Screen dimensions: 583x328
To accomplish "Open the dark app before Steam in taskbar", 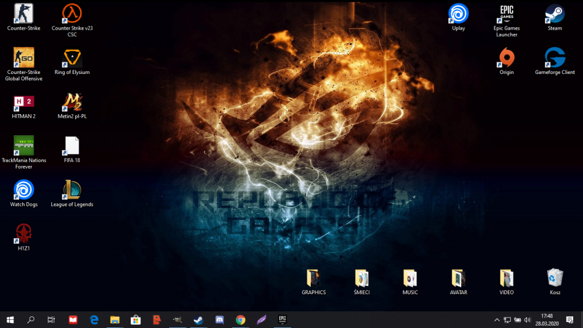I will (x=178, y=320).
